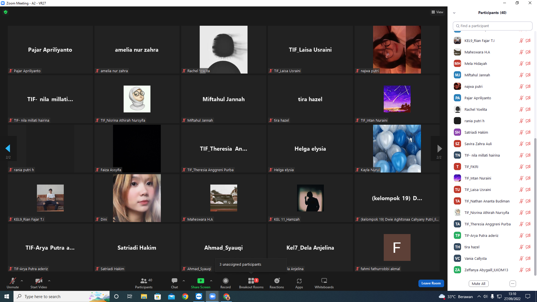Click Satriadi Hakim's SH avatar icon

coord(457,132)
